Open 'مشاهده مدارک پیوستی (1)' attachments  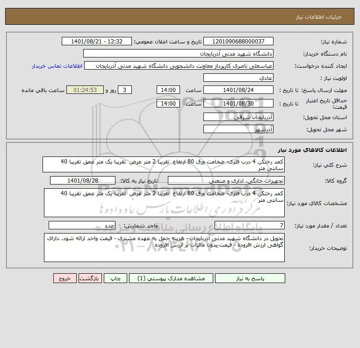tap(171, 278)
